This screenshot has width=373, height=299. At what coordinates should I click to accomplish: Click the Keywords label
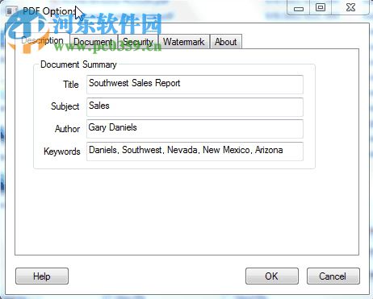(x=62, y=152)
